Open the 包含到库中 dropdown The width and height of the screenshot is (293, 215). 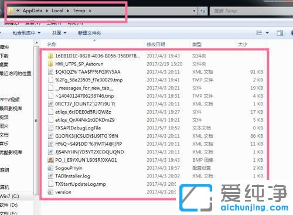pyautogui.click(x=26, y=33)
